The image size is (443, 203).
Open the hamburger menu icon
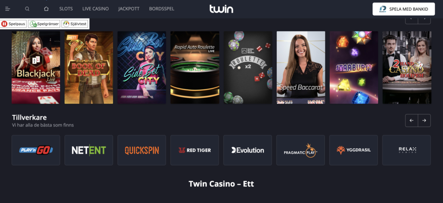click(x=8, y=9)
